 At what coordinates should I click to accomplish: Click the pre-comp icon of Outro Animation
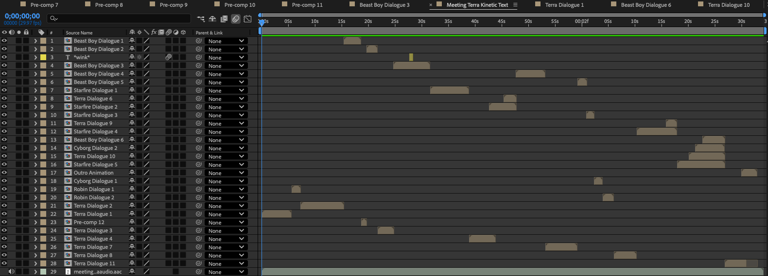click(68, 173)
